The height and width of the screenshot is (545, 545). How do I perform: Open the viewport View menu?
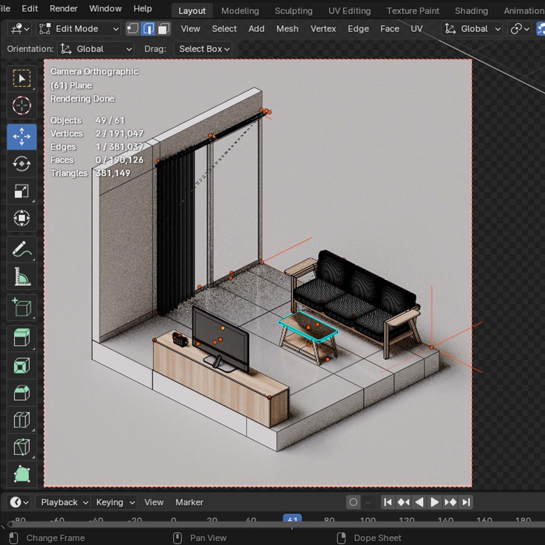[190, 29]
